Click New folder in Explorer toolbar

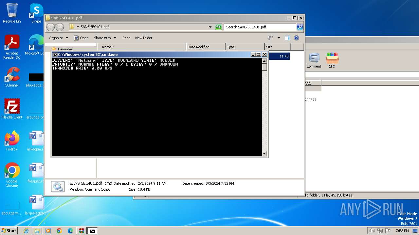tap(144, 38)
